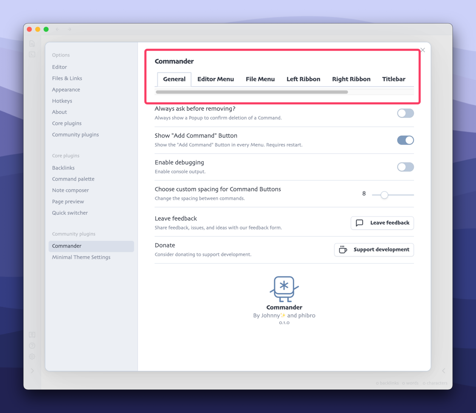Toggle Always ask before removing switch
Viewport: 476px width, 413px height.
[405, 113]
